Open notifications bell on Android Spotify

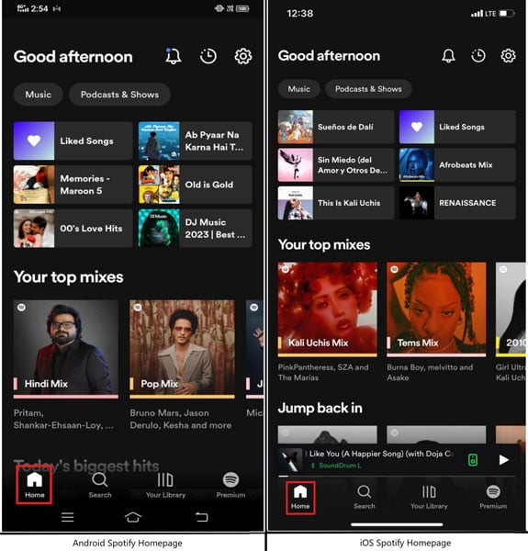tap(173, 56)
